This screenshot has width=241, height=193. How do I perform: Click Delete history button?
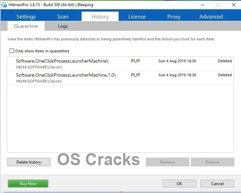pyautogui.click(x=29, y=162)
